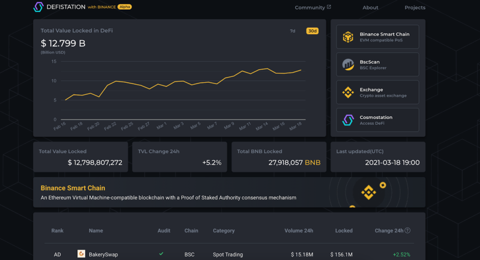This screenshot has height=260, width=480.
Task: Click the Total Value Locked in DeFi title
Action: point(77,30)
